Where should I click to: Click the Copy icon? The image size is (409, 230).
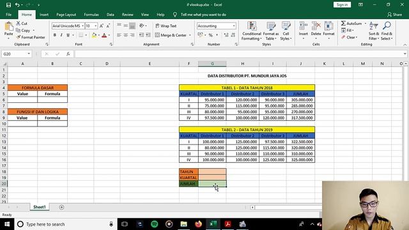click(18, 30)
